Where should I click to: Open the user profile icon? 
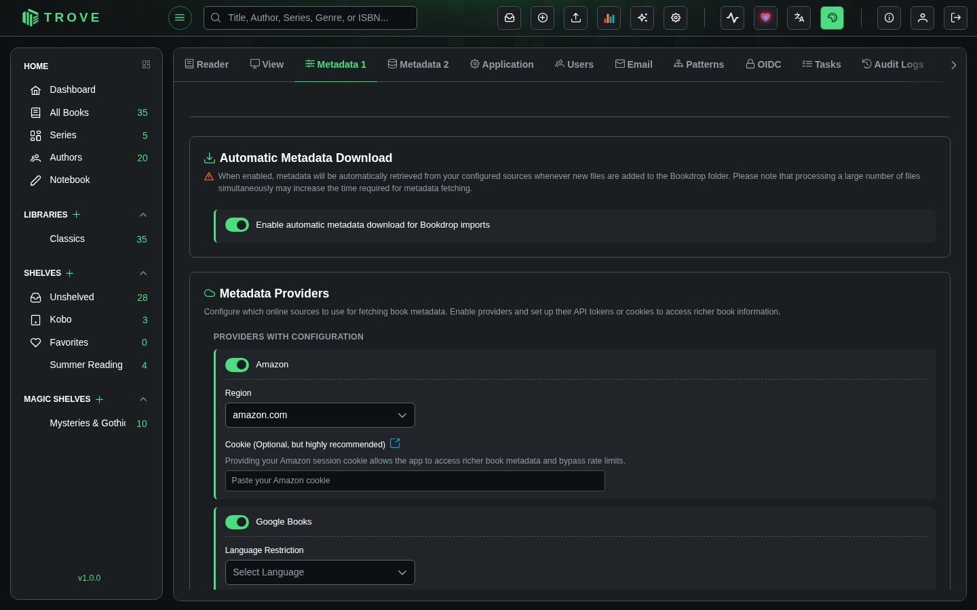click(923, 18)
